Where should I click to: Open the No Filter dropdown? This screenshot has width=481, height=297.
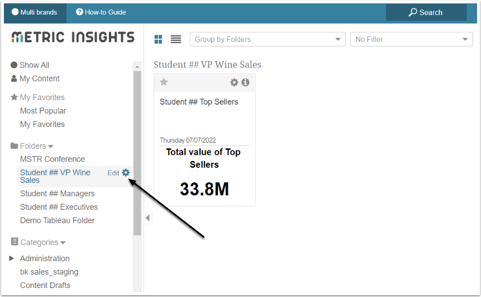point(411,39)
